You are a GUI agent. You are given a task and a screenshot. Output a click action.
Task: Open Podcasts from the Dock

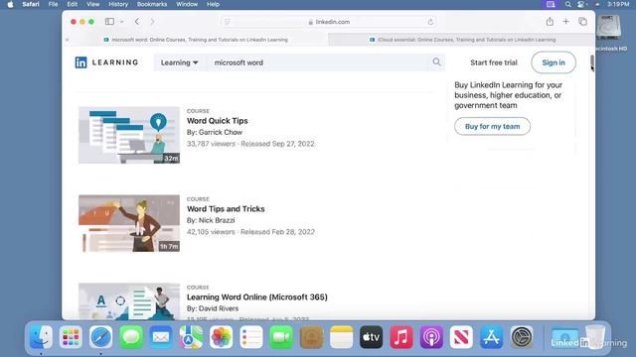(x=431, y=337)
